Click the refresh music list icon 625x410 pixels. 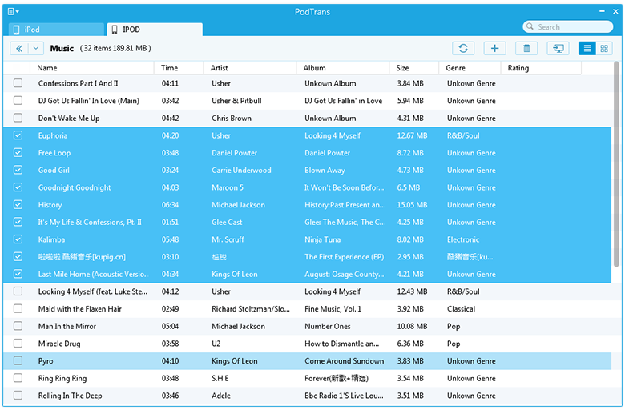(x=462, y=48)
